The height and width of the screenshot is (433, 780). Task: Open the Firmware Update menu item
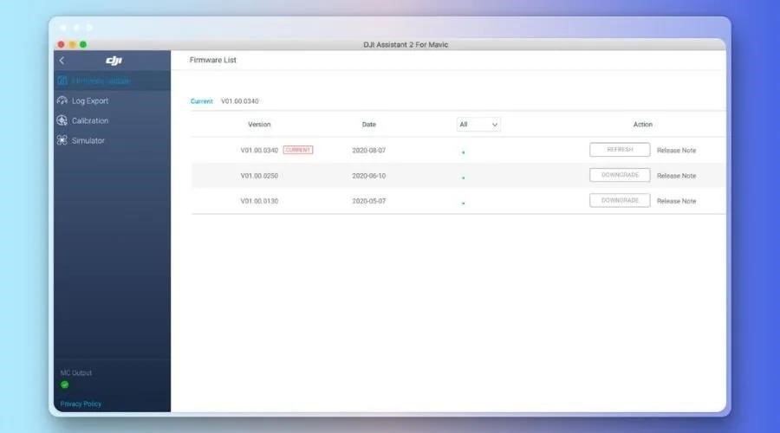coord(112,81)
